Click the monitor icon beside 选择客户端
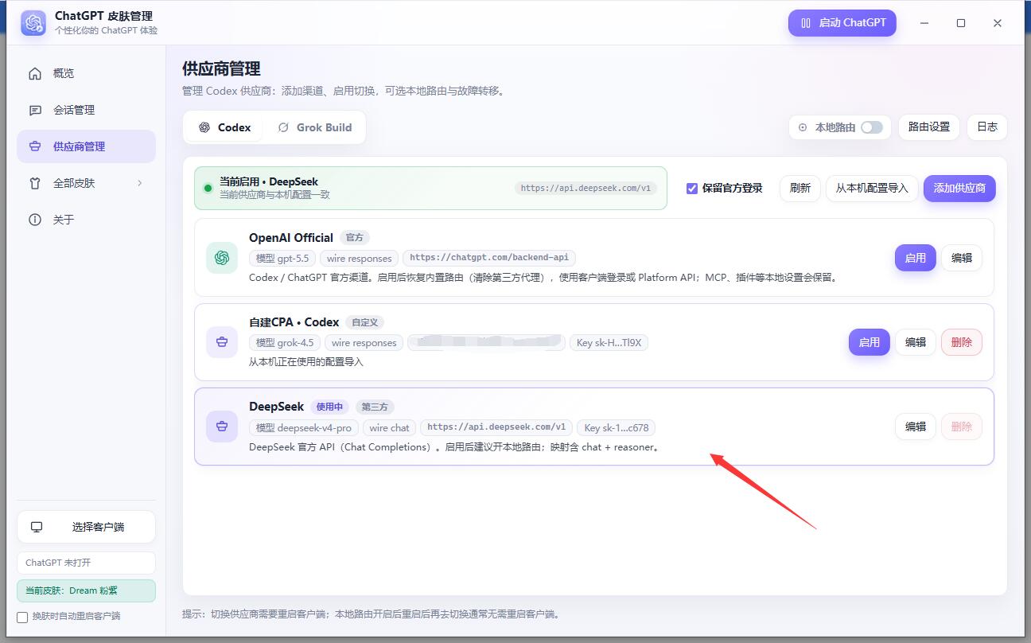Screen dimensions: 1031x643 pos(37,527)
